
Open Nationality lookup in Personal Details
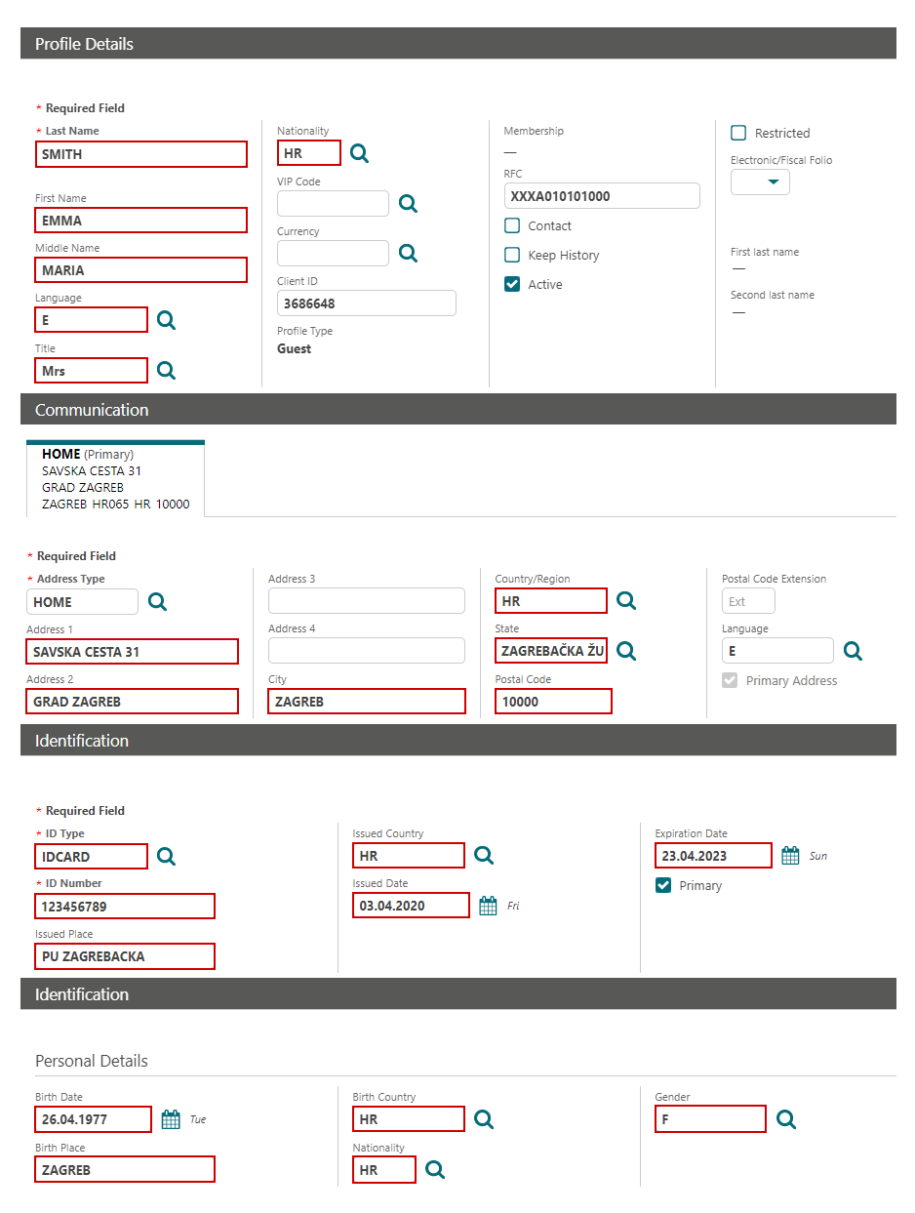click(435, 1169)
